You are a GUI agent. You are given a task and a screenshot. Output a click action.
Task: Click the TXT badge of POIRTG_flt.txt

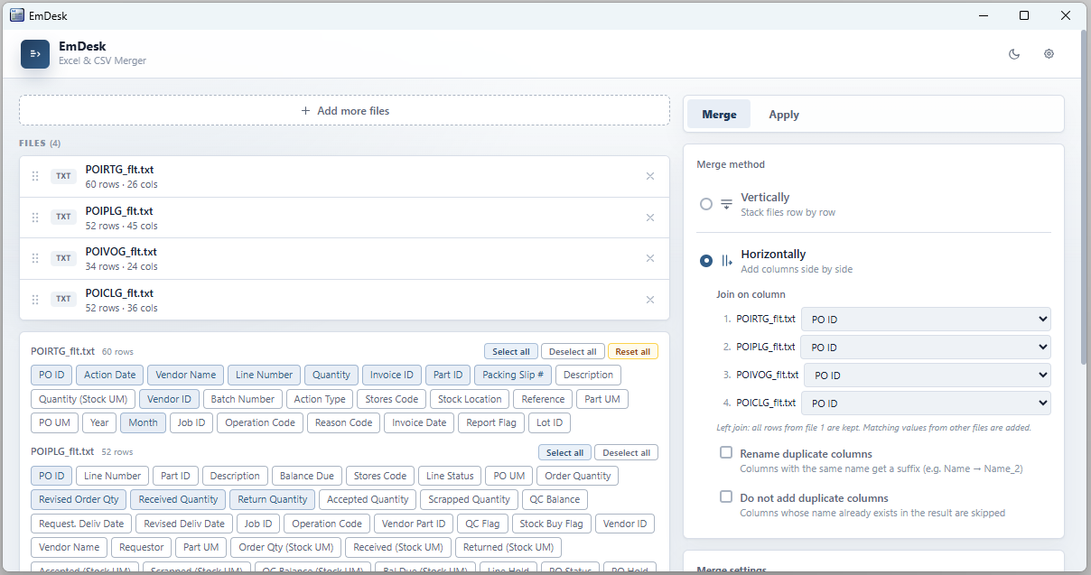click(x=63, y=176)
